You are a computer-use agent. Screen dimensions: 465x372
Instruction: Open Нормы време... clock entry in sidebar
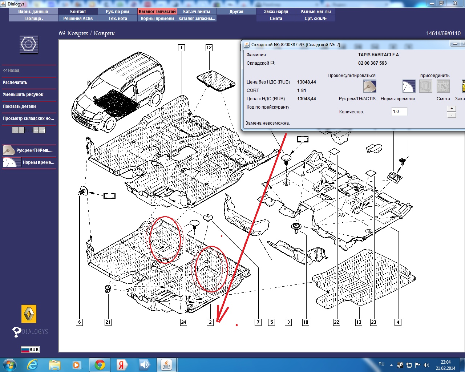click(x=29, y=162)
